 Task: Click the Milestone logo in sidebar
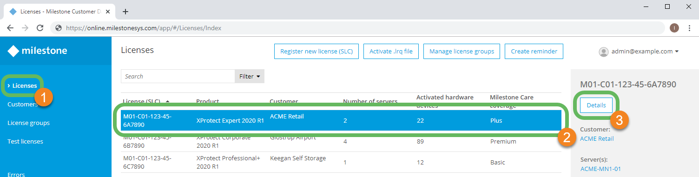click(x=37, y=51)
